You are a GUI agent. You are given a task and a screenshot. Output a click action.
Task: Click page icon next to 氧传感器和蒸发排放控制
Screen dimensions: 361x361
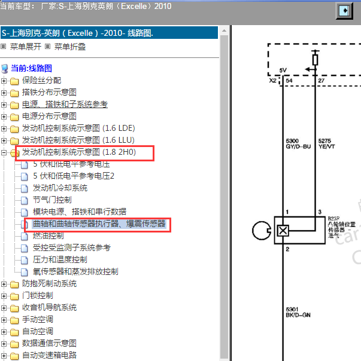(x=25, y=273)
